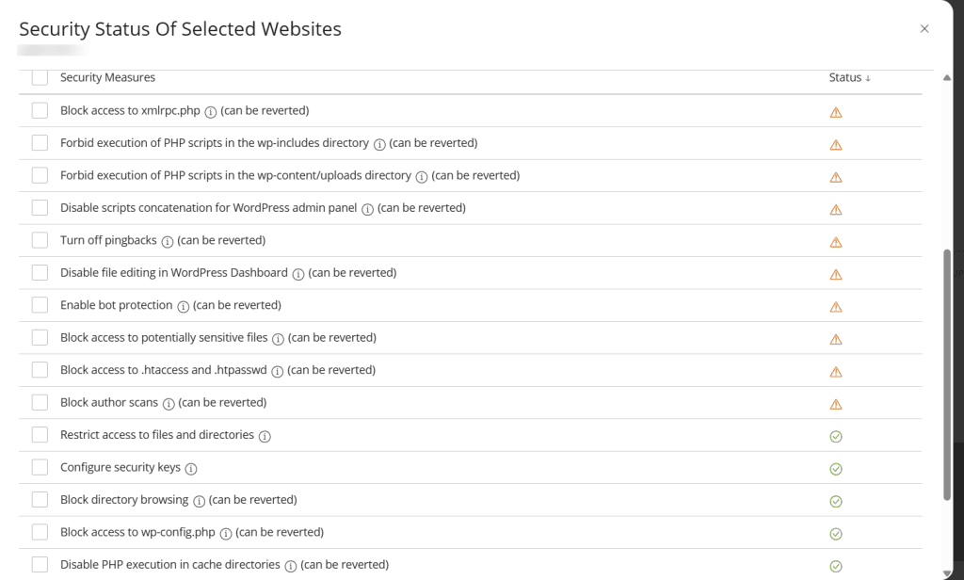Click the green check for Disable PHP execution in cache directories
The height and width of the screenshot is (580, 964).
coord(835,565)
